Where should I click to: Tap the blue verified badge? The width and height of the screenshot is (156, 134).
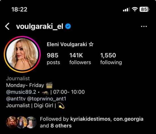[x=68, y=26]
